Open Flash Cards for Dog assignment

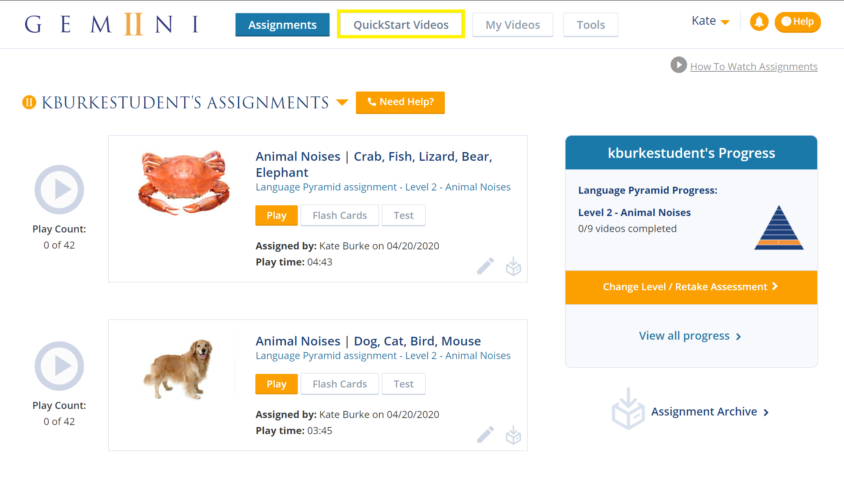[339, 384]
